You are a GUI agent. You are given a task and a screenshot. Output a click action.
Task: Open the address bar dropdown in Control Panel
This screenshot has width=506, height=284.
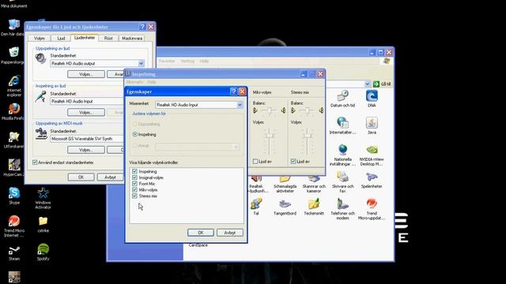[367, 84]
